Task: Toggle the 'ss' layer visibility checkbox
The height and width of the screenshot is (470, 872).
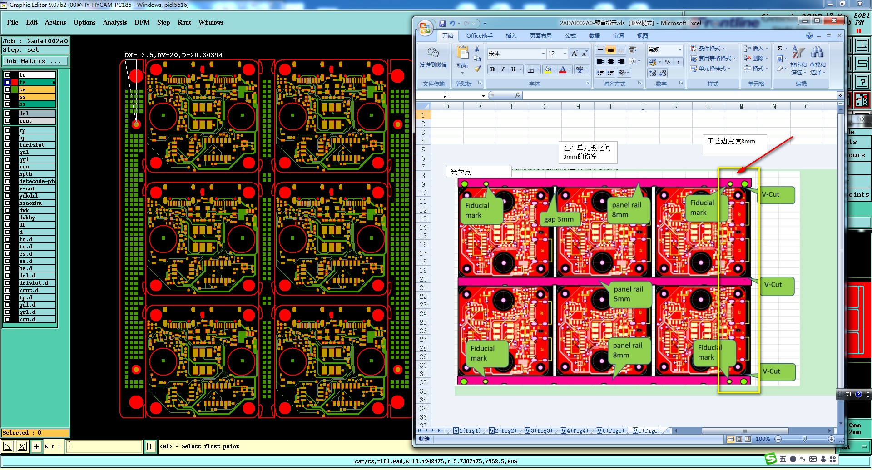Action: point(7,97)
